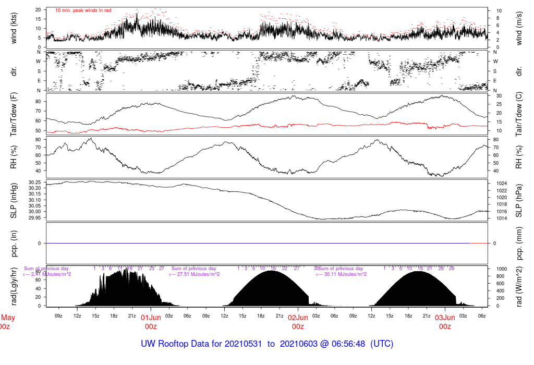Select the 'SLP (hPa)' axis label
Image resolution: width=534 pixels, height=365 pixels.
pyautogui.click(x=519, y=201)
